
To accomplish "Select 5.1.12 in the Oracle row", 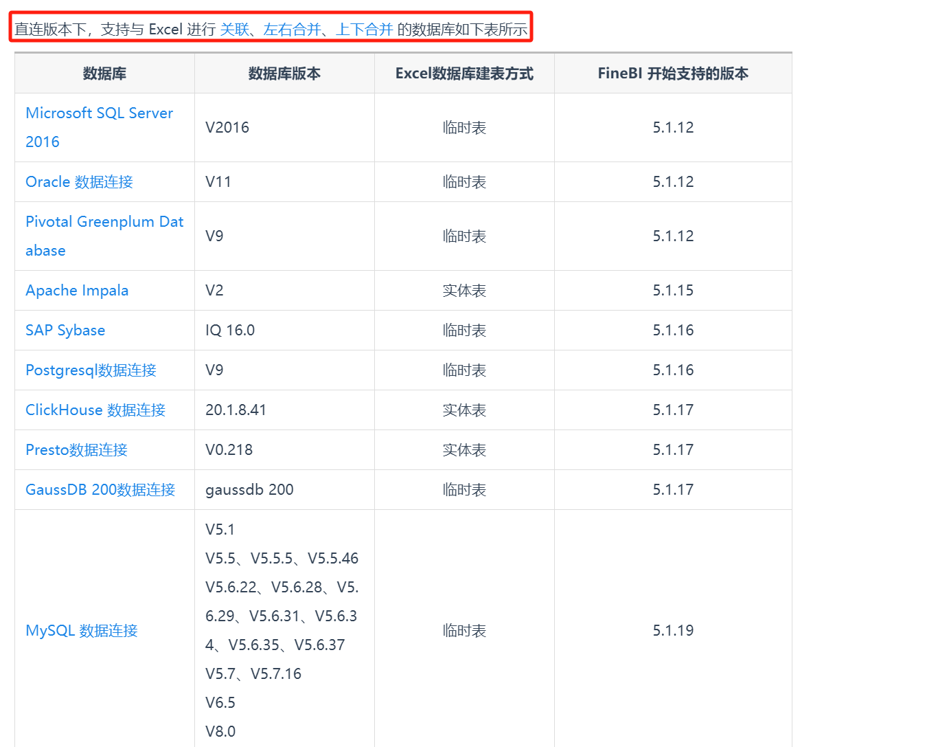I will (x=673, y=181).
